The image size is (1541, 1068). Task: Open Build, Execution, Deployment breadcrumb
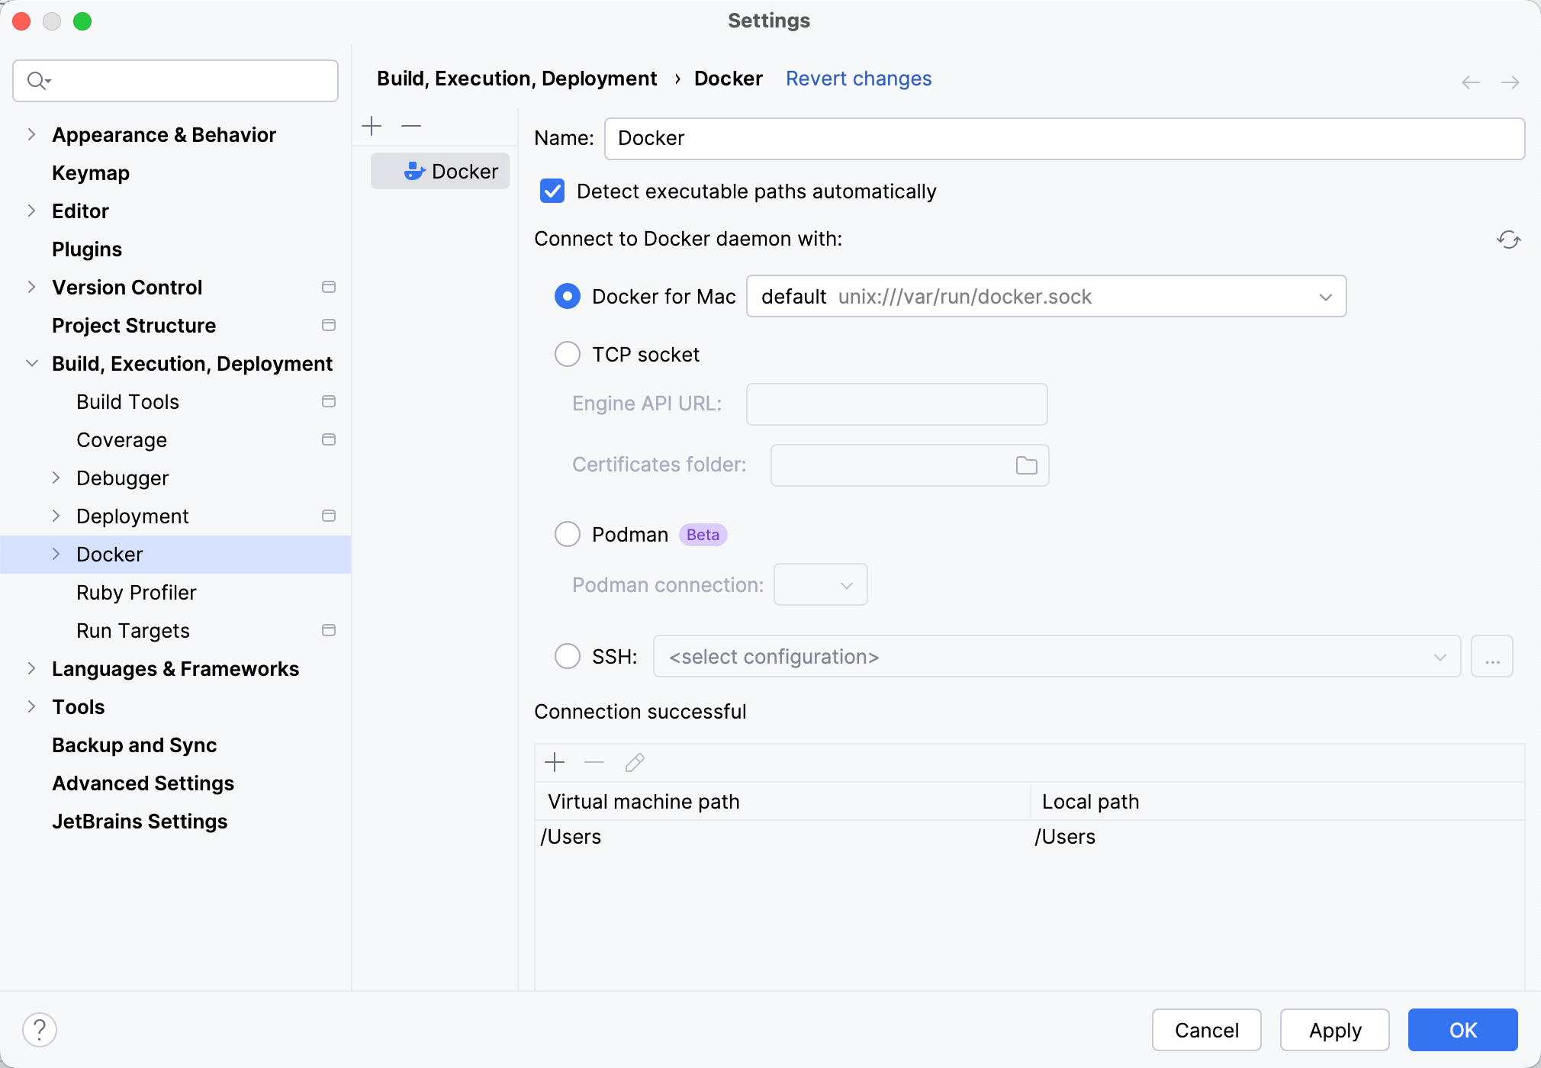click(x=517, y=79)
